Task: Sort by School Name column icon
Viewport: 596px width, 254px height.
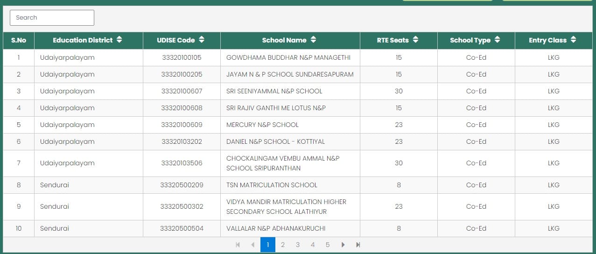Action: (x=313, y=40)
